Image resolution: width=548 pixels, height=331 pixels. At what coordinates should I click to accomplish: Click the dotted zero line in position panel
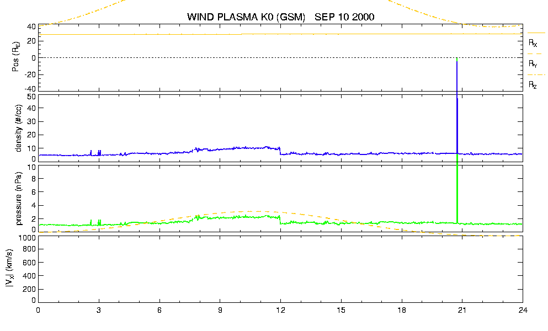(x=280, y=58)
